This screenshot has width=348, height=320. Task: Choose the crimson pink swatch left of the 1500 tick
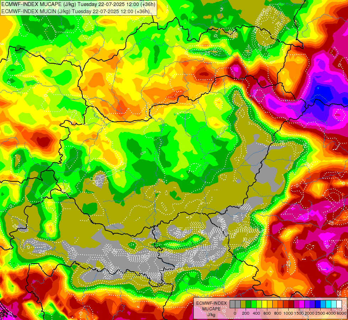point(296,304)
